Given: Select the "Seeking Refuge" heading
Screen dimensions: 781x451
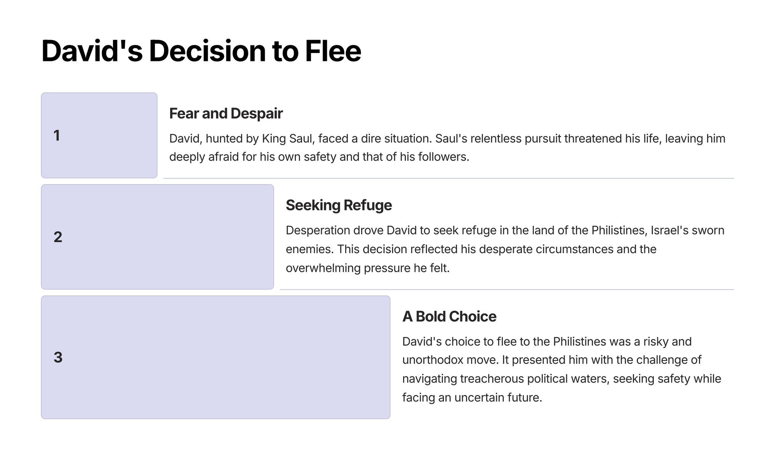Looking at the screenshot, I should 339,205.
